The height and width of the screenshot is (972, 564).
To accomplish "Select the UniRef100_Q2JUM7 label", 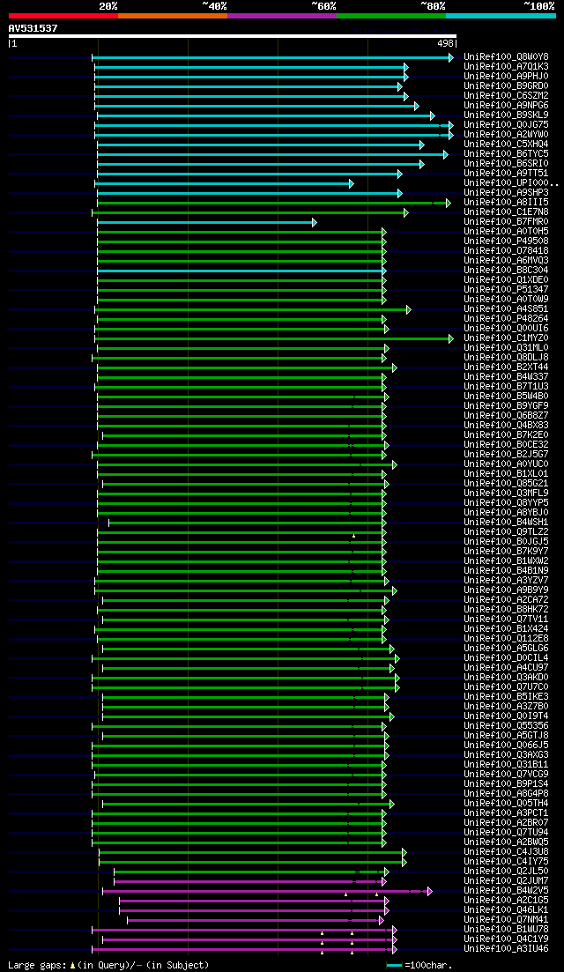I will tap(506, 881).
